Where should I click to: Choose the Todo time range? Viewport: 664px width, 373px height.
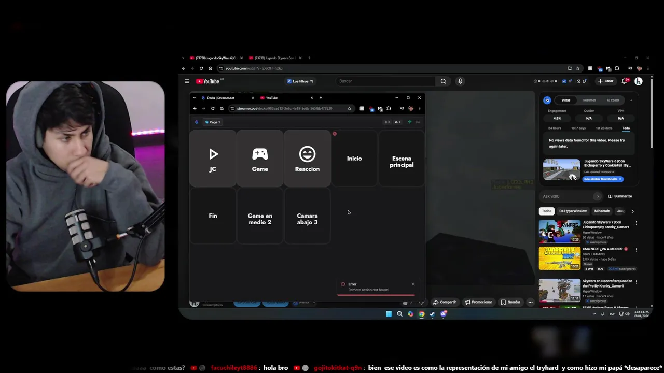pyautogui.click(x=626, y=128)
